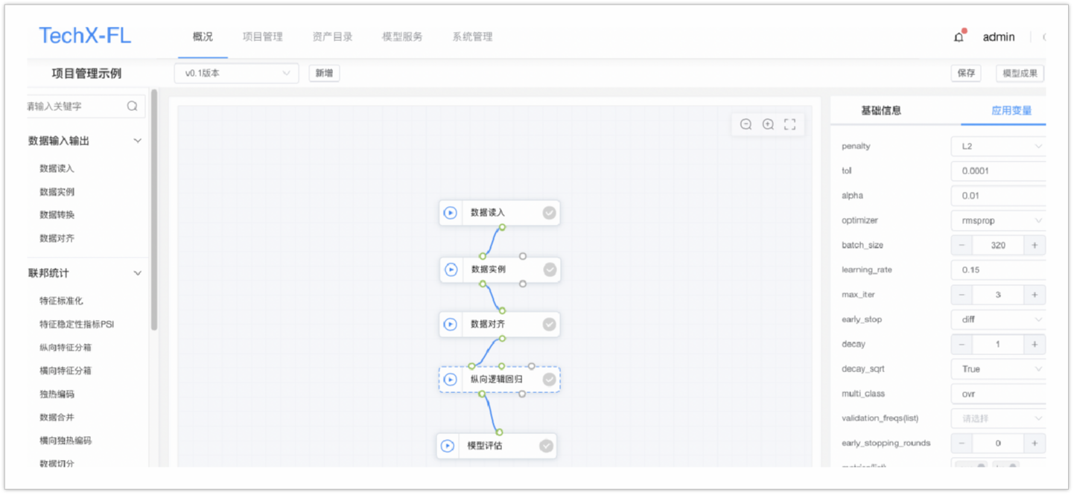Click the 新增 button
Image resolution: width=1074 pixels, height=495 pixels.
[324, 73]
